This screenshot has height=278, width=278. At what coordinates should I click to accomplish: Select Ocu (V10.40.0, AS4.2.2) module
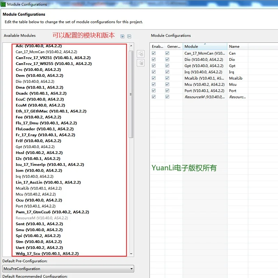(x=39, y=200)
